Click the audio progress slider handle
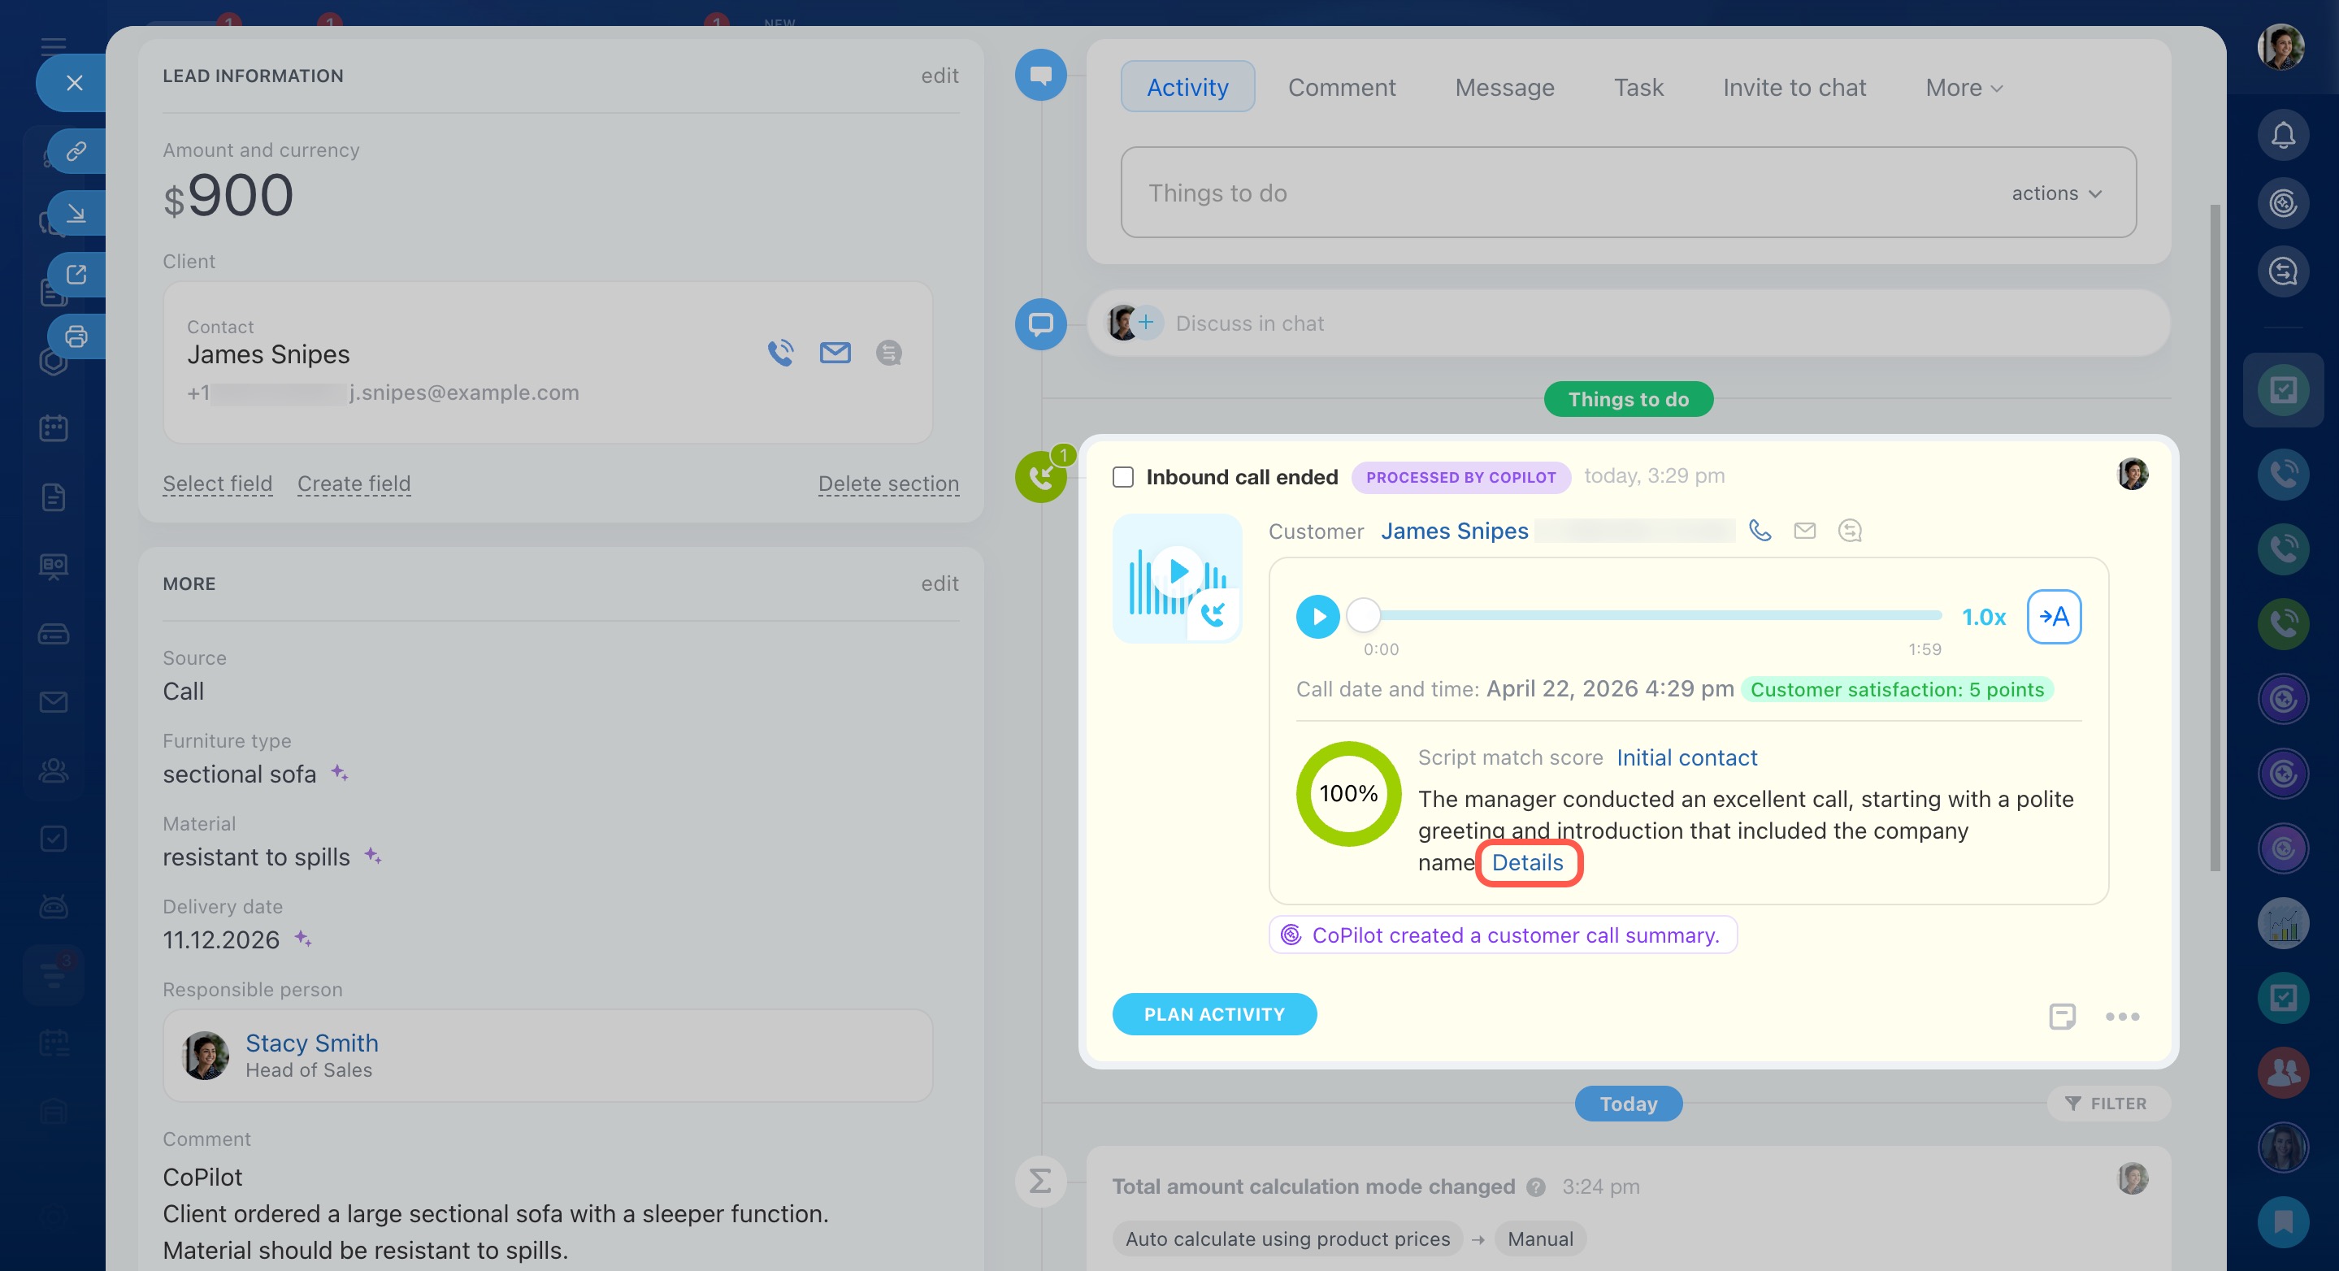 point(1363,615)
